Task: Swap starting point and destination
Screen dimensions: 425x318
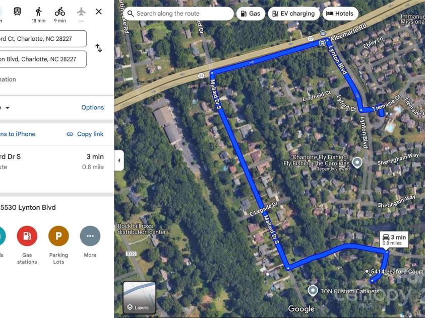Action: point(99,48)
